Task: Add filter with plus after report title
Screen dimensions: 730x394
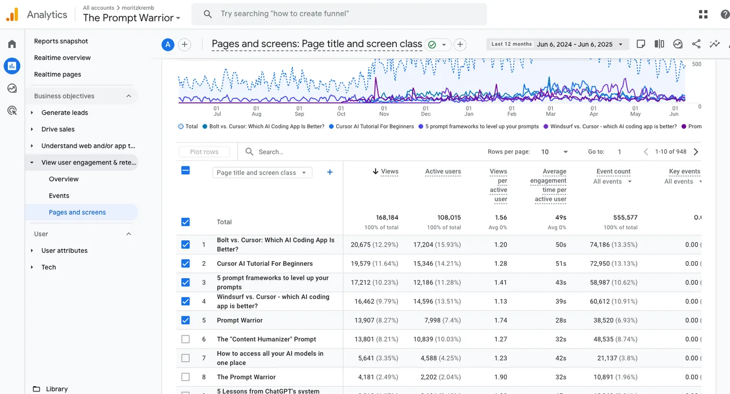Action: 460,44
